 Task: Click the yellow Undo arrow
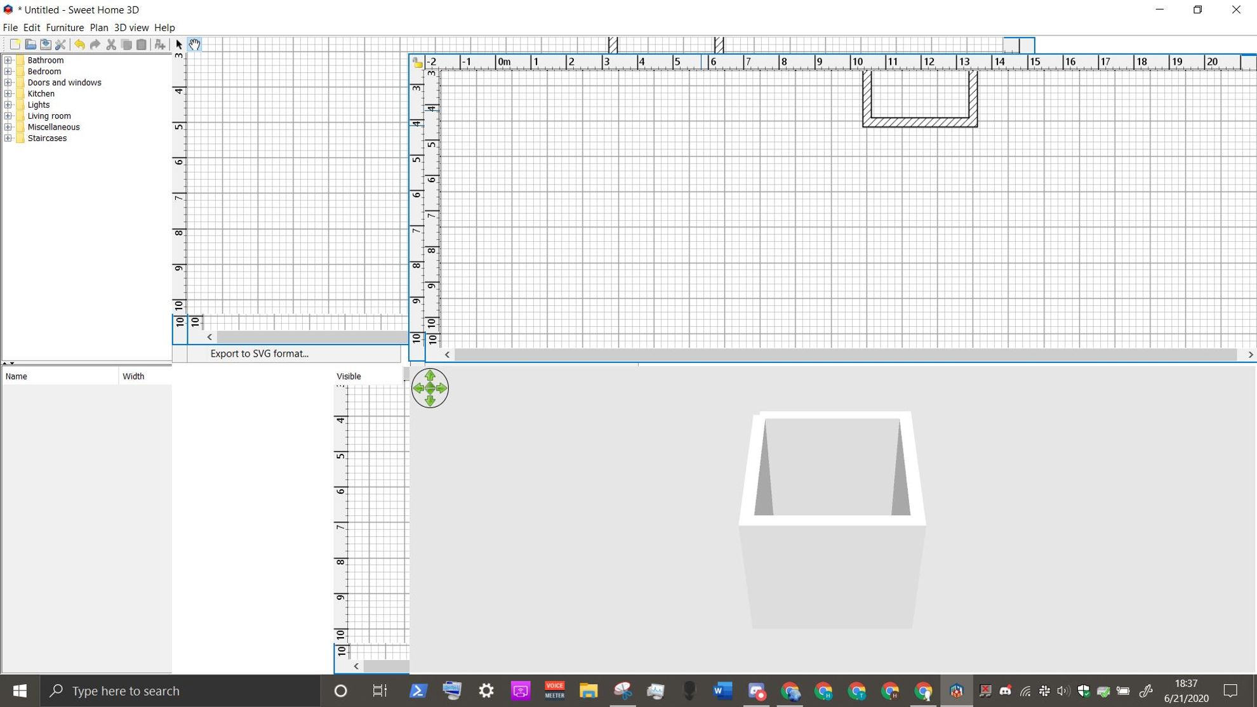click(79, 44)
